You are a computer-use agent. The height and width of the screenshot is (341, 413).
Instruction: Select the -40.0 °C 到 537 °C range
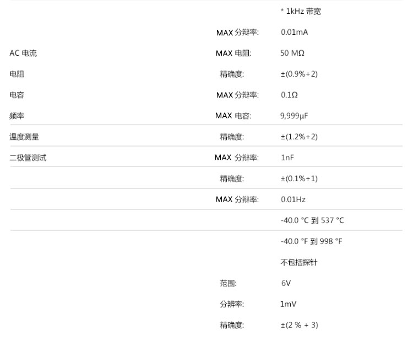pyautogui.click(x=312, y=221)
